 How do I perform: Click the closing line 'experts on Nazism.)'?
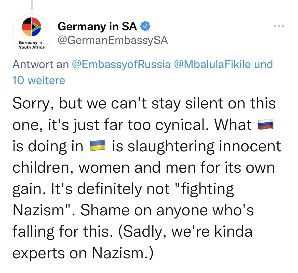(x=83, y=253)
